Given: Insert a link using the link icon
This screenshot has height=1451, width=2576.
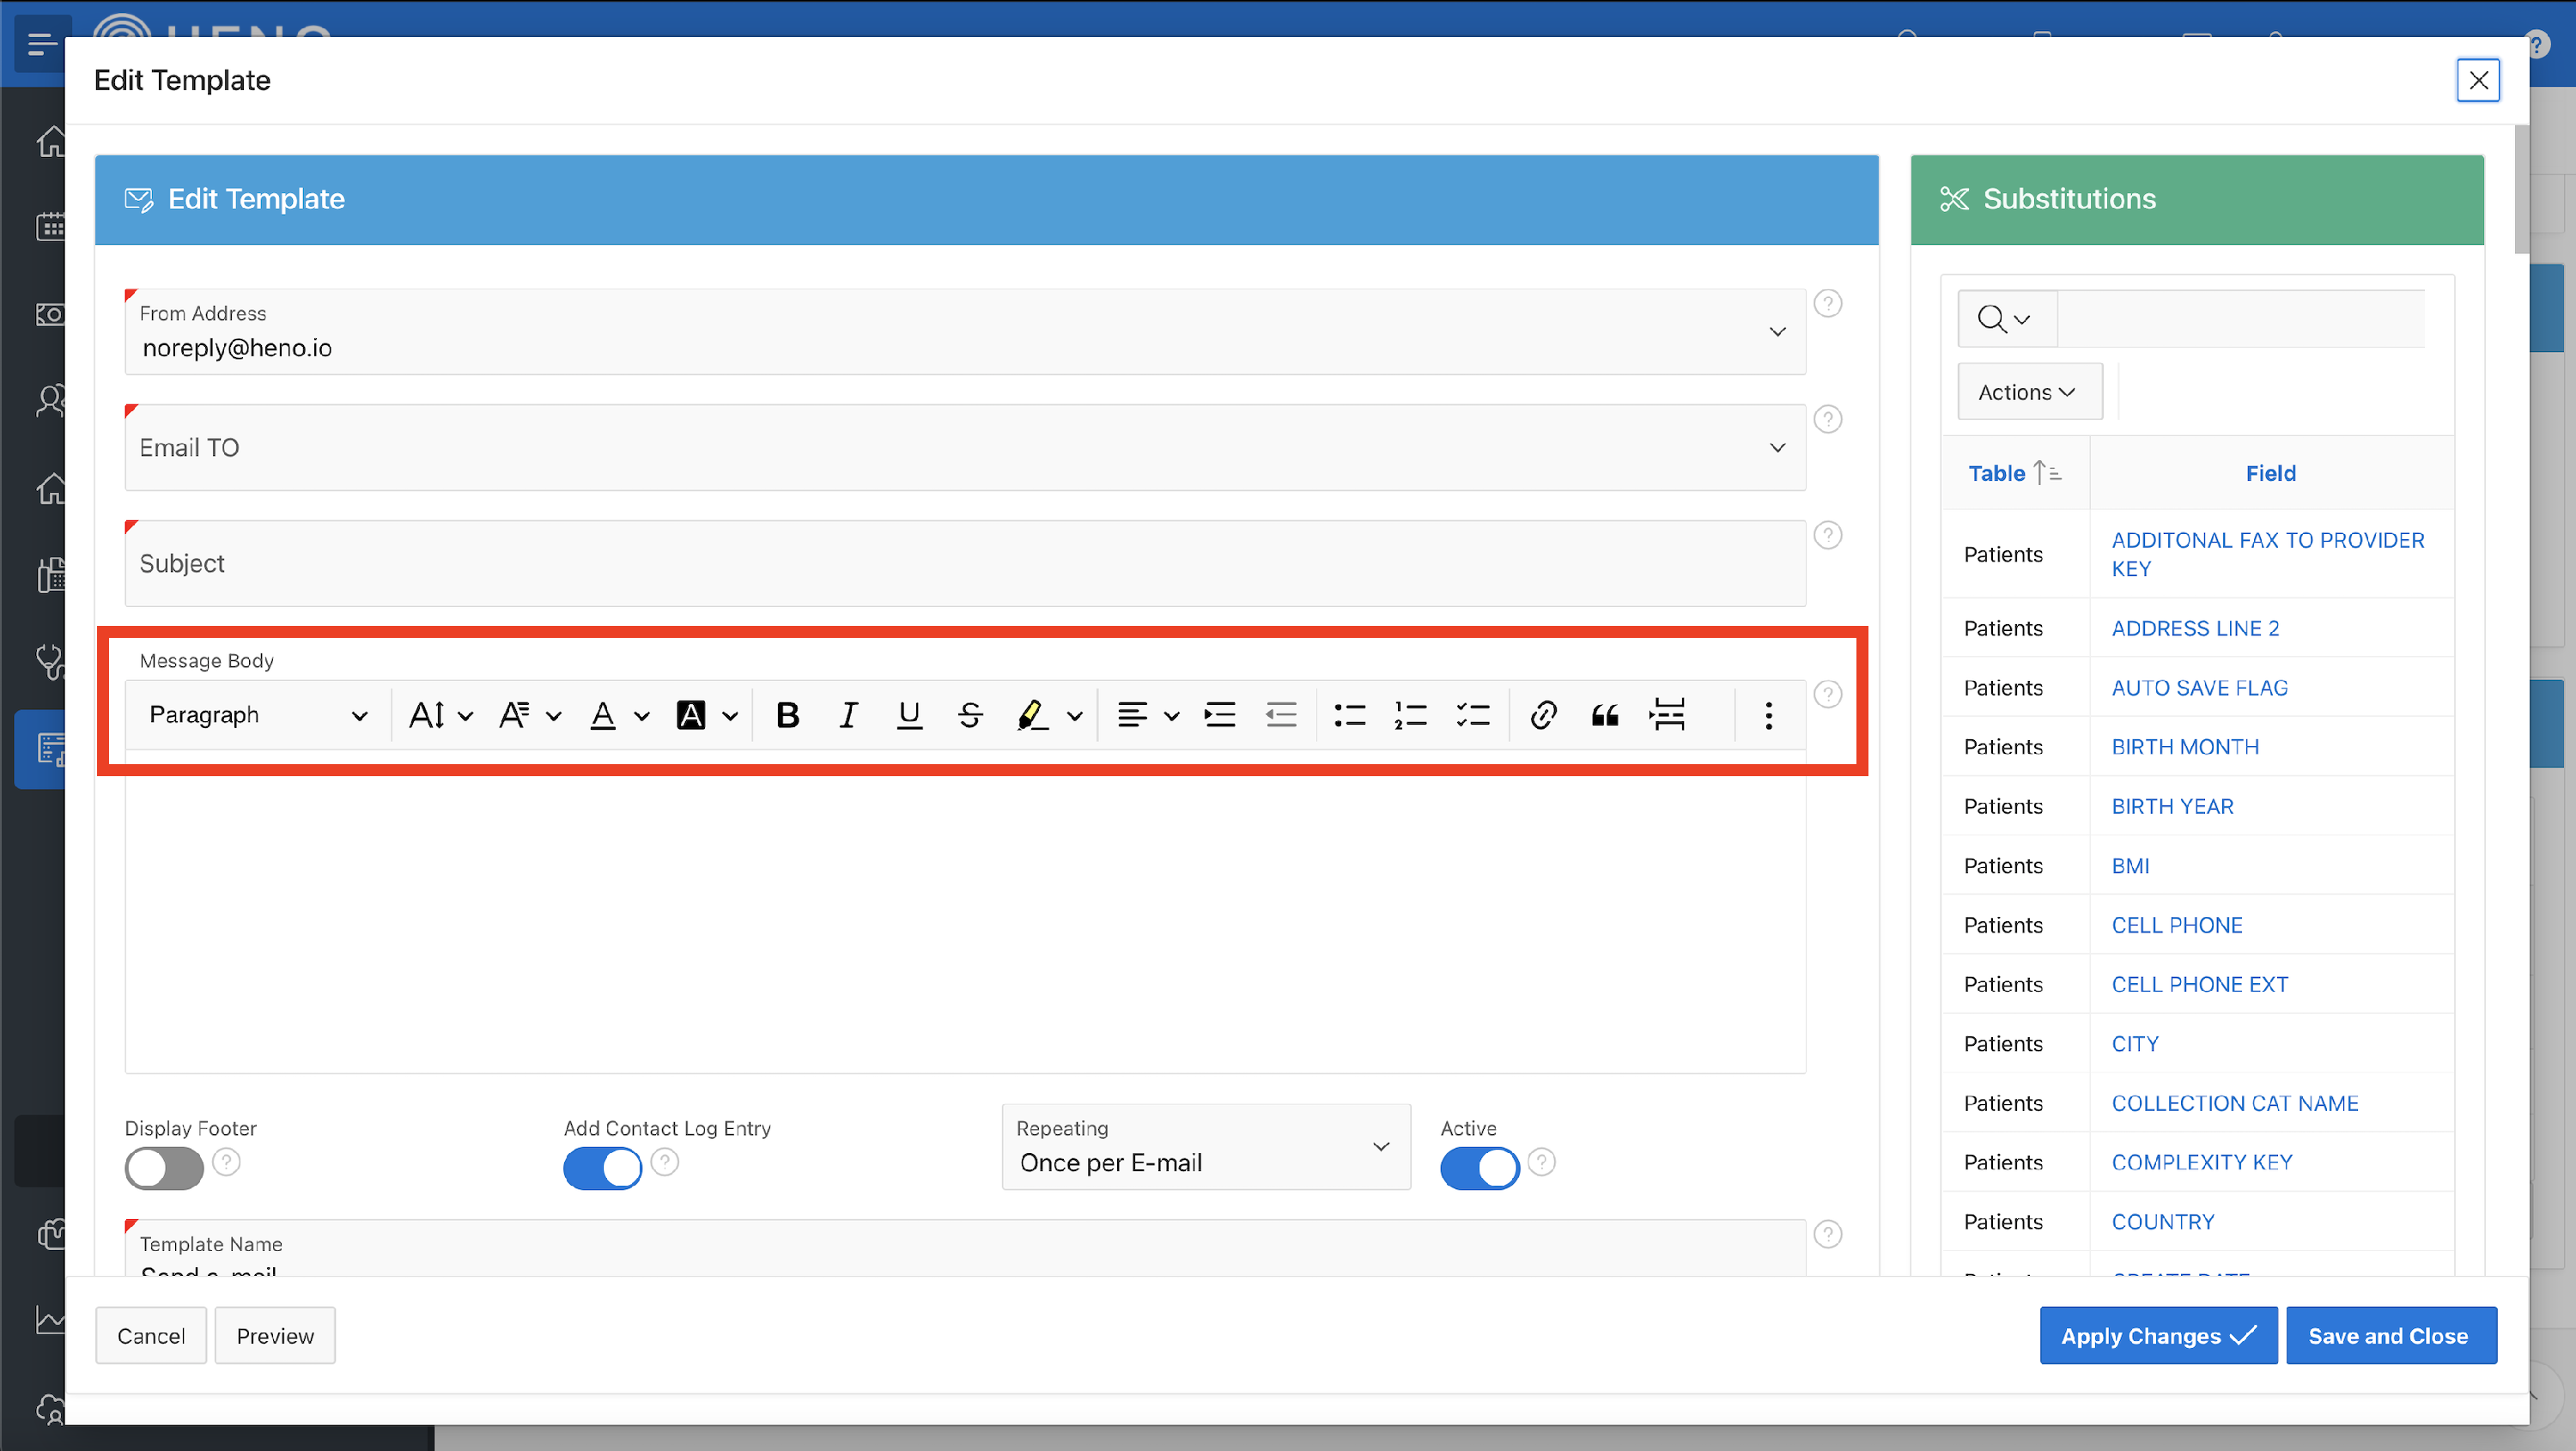Looking at the screenshot, I should [1543, 715].
